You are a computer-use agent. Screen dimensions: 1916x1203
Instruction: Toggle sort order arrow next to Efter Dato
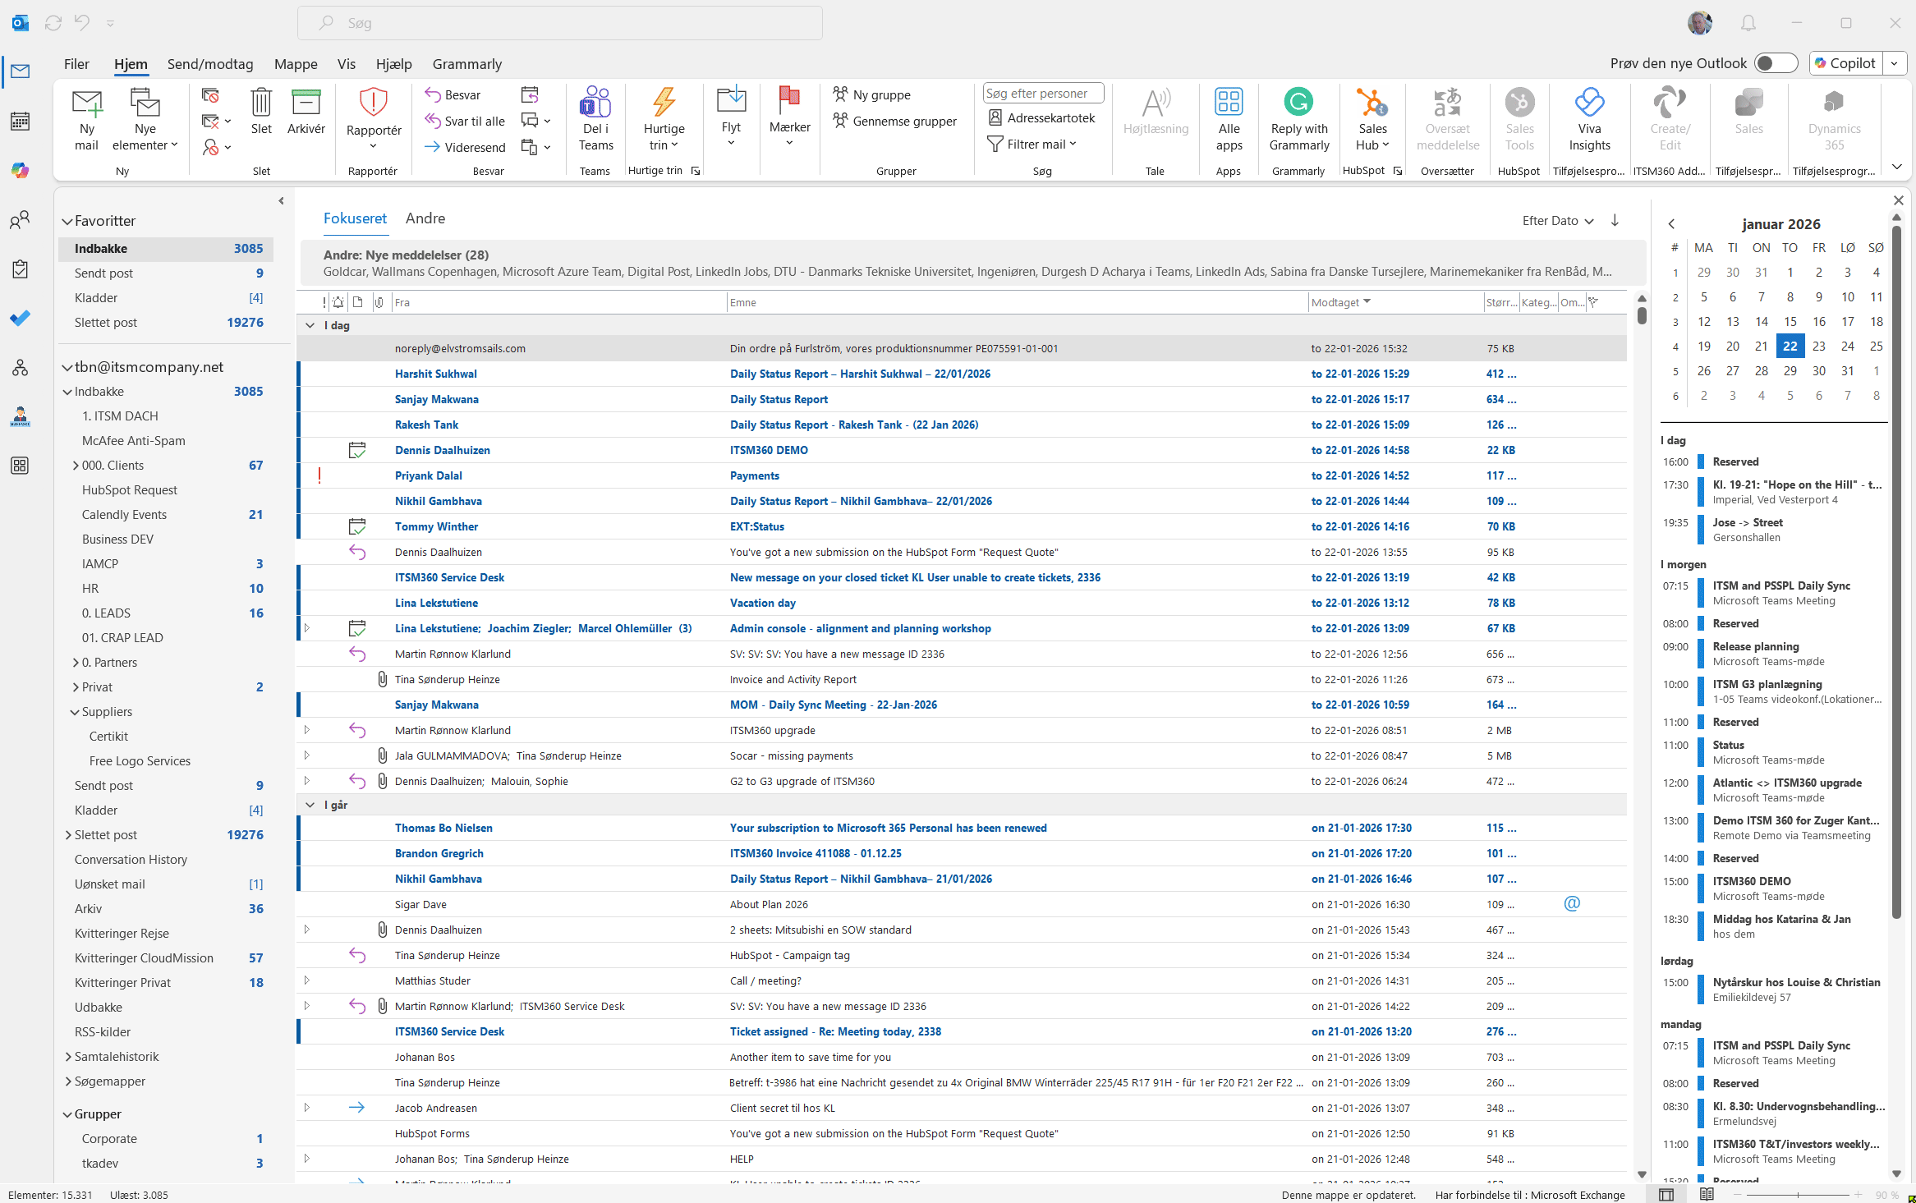1615,220
